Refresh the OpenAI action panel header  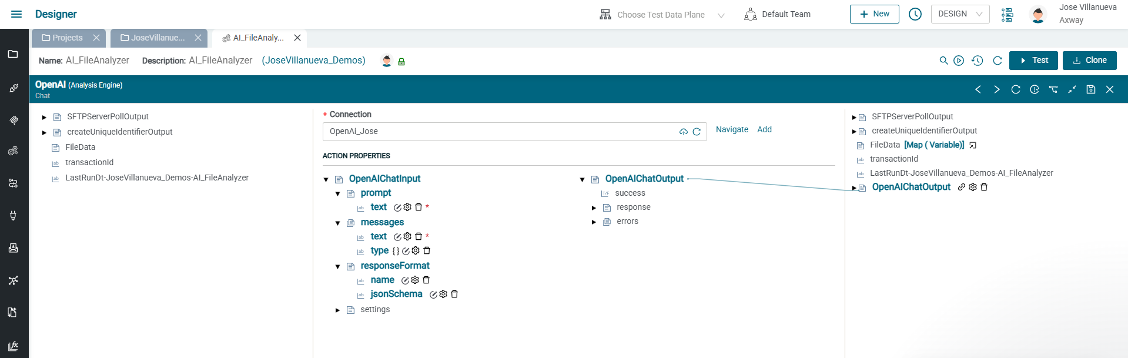coord(1016,89)
